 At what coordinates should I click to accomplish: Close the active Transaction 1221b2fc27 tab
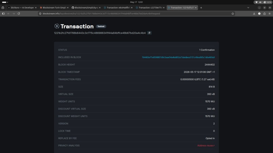[x=196, y=8]
